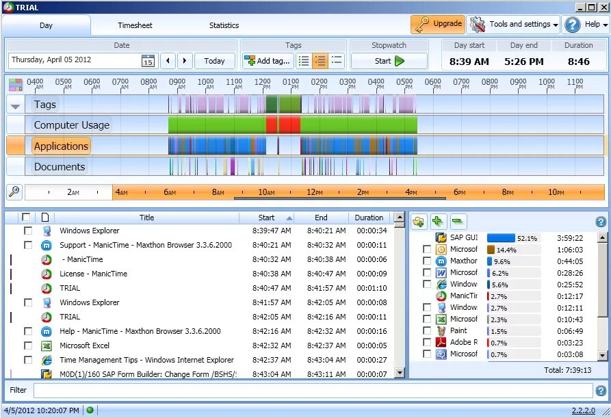Check the Time Management Tips row checkbox
This screenshot has height=418, width=611.
(x=28, y=360)
